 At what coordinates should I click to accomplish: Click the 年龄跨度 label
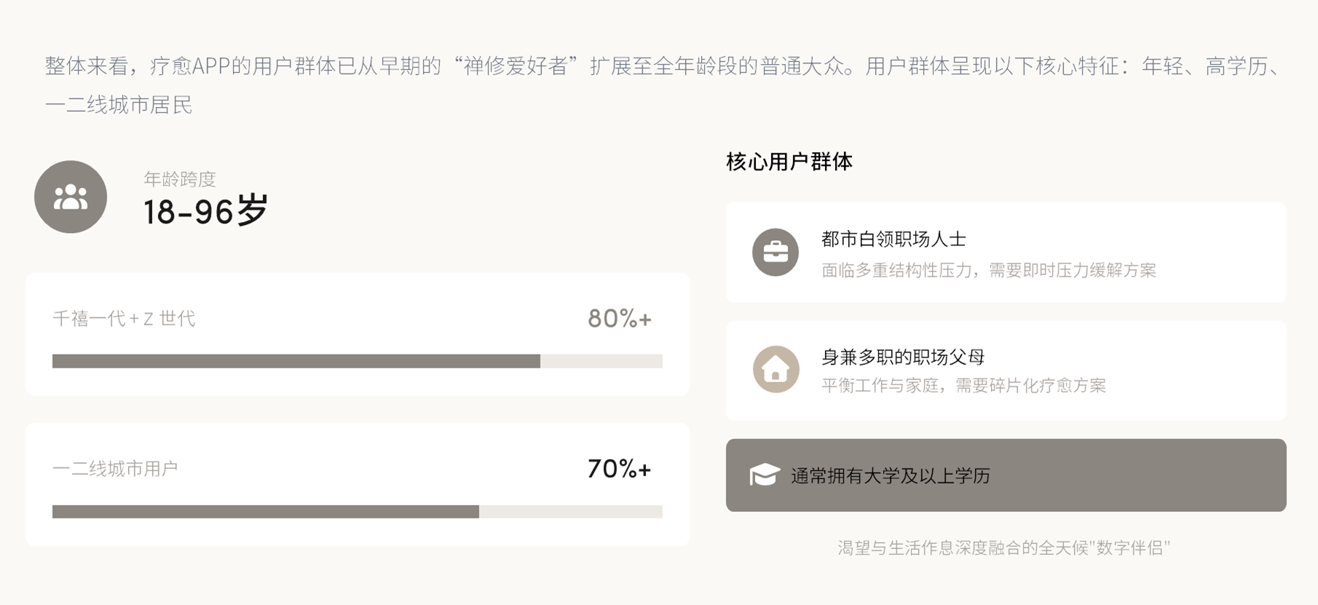(x=180, y=178)
